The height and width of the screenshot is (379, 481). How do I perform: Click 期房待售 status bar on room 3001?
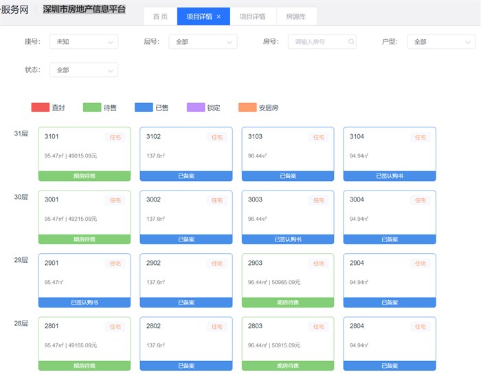[x=84, y=239]
